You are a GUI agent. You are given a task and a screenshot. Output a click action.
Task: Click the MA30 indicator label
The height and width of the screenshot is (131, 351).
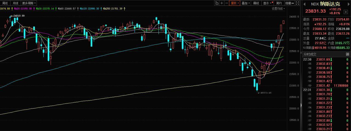45,9
